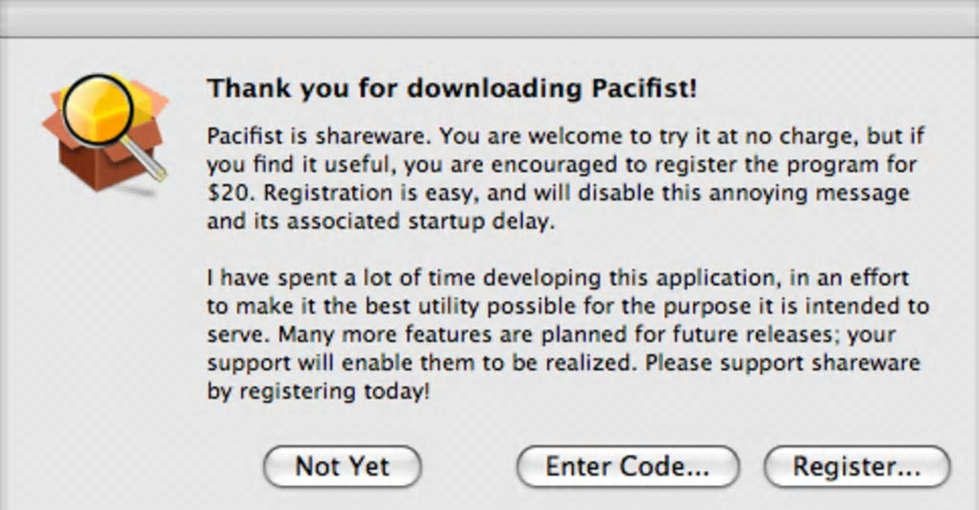
Task: Open the Enter Code... dialog
Action: point(628,467)
